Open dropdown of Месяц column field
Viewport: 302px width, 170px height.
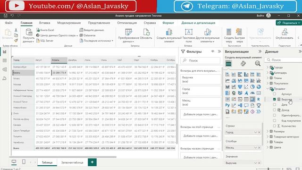pos(256,147)
